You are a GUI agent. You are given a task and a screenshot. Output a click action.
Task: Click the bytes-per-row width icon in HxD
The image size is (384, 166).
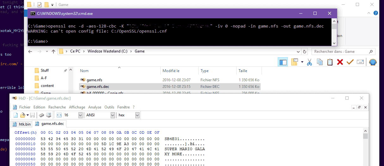click(x=59, y=115)
